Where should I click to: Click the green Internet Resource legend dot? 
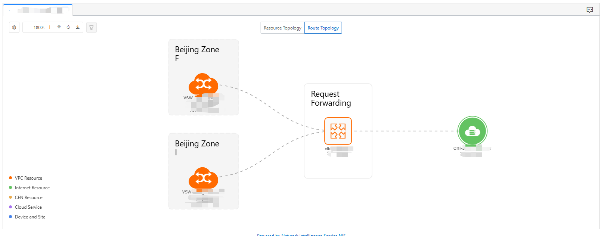pos(10,187)
